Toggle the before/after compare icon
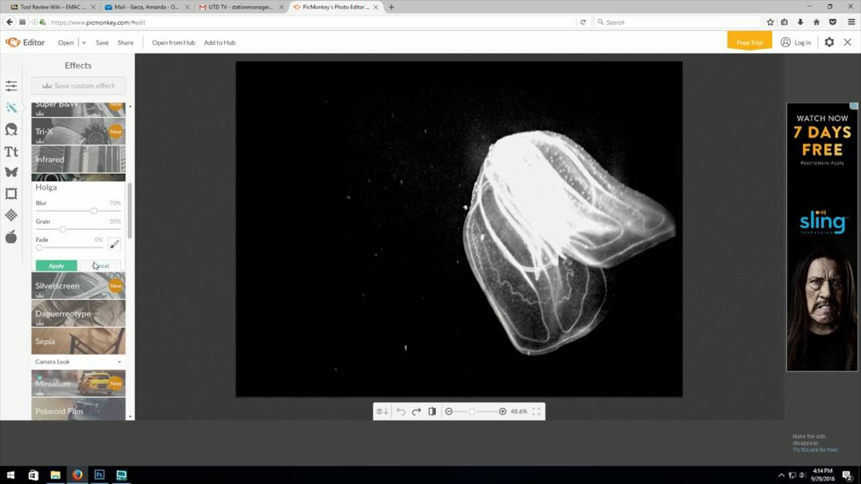This screenshot has width=861, height=484. [432, 411]
